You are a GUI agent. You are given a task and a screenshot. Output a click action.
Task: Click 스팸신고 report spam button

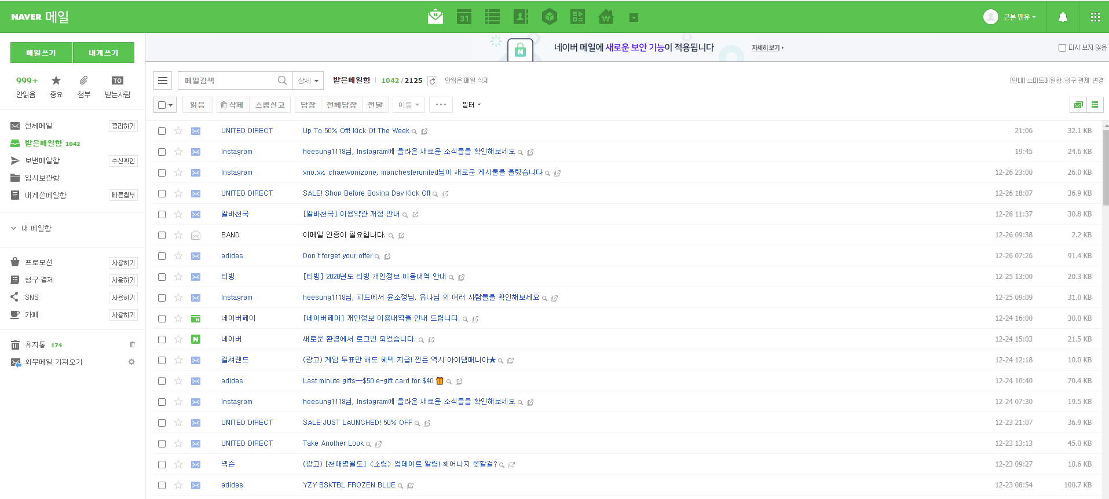[x=270, y=105]
